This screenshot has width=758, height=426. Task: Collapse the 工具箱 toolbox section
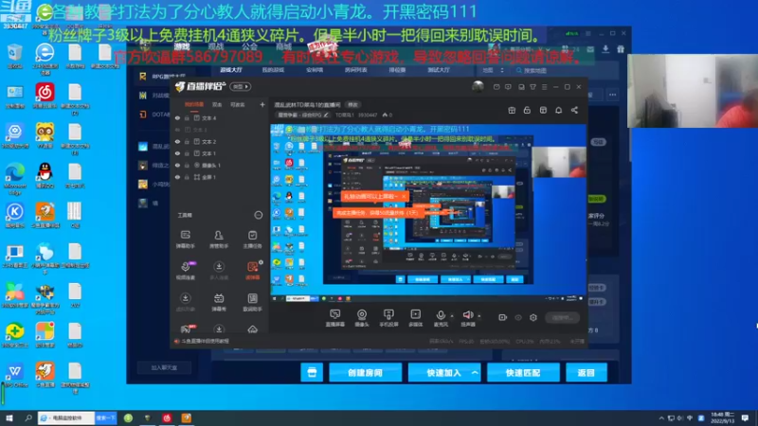click(259, 215)
